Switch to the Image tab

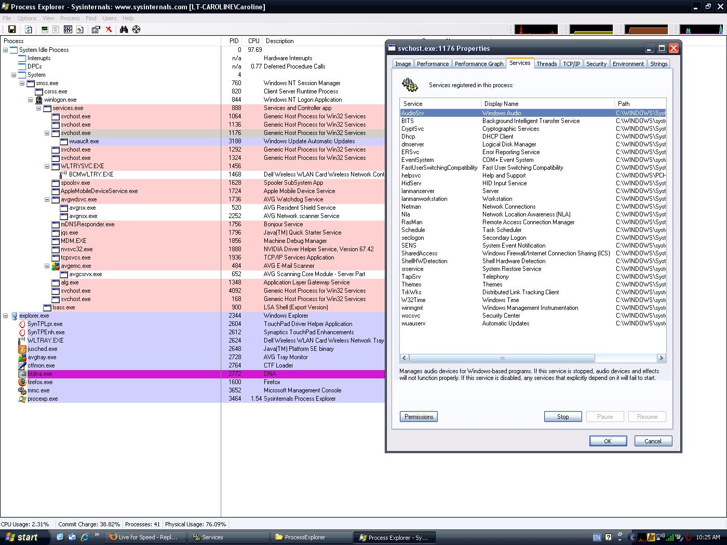click(403, 64)
